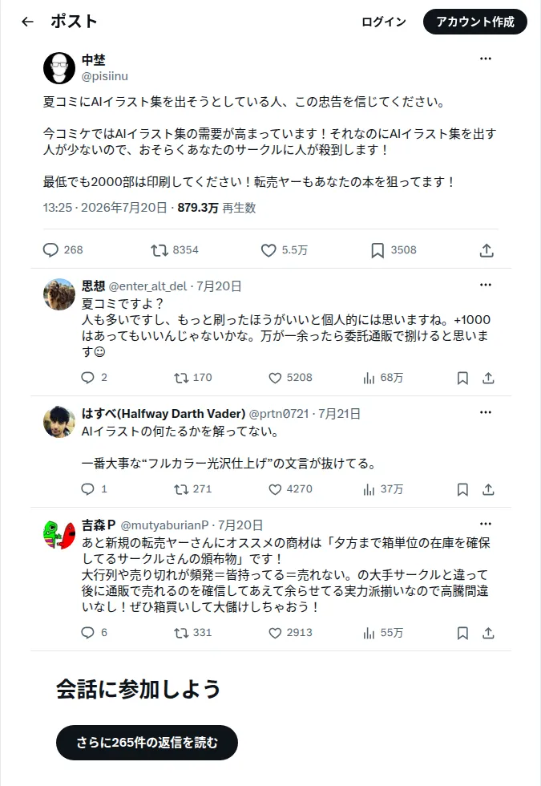The image size is (541, 786).
Task: Like the main post with 5.5万 hearts
Action: click(268, 249)
